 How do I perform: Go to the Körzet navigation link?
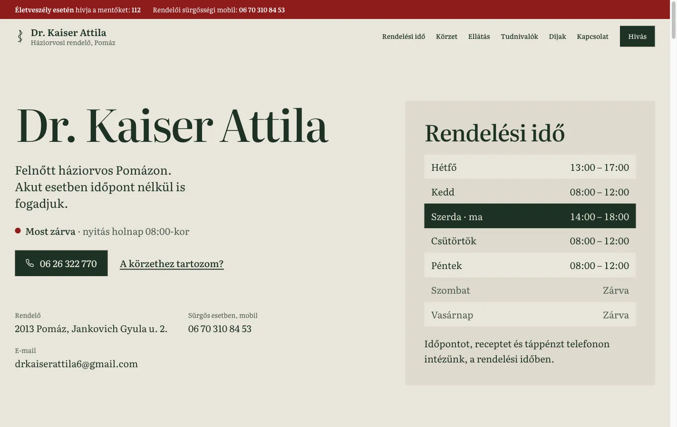(x=446, y=37)
